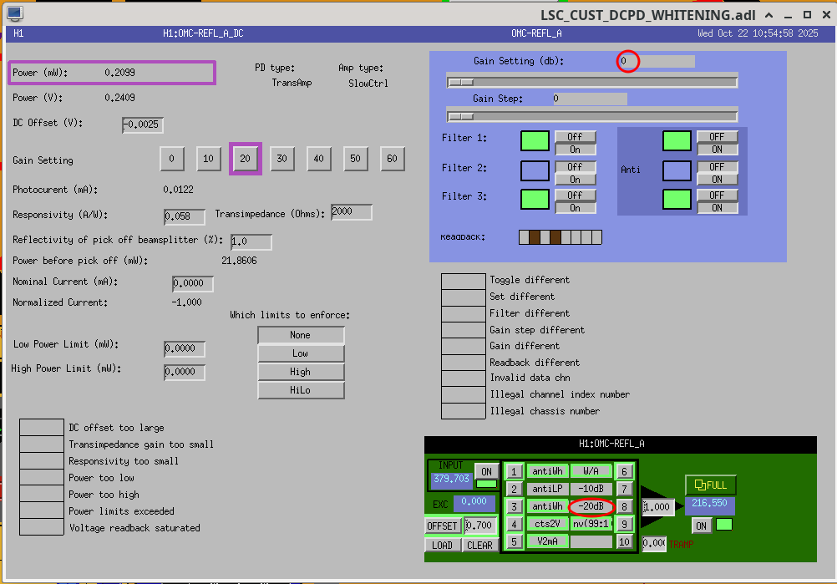
Task: Choose HiLo limits enforcement
Action: point(301,390)
